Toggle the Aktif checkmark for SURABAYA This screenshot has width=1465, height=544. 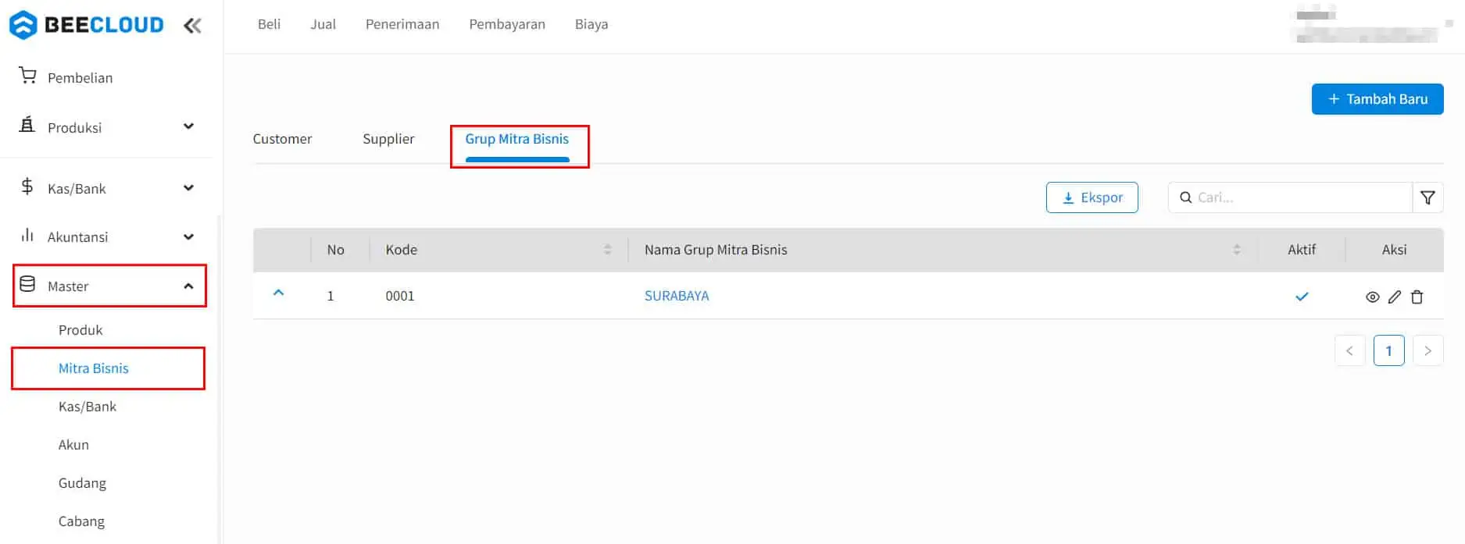click(1302, 297)
